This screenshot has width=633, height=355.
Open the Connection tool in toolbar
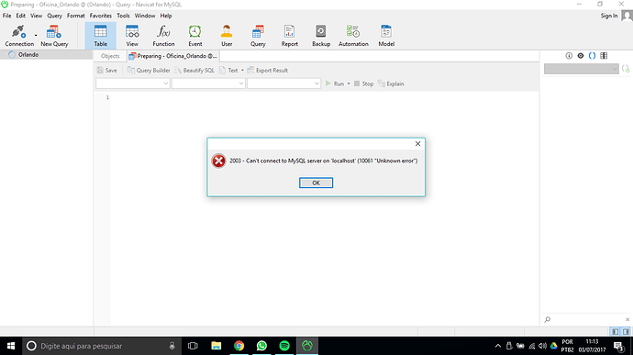coord(19,36)
